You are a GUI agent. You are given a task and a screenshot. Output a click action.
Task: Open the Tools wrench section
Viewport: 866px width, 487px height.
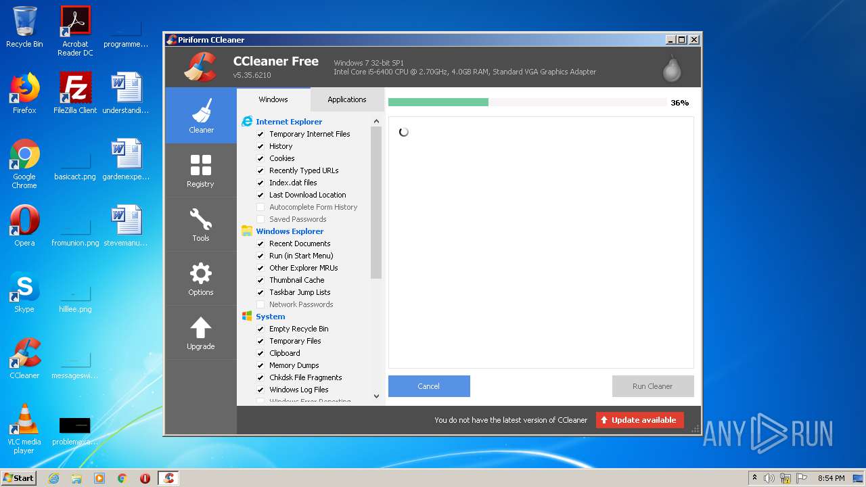pyautogui.click(x=201, y=224)
